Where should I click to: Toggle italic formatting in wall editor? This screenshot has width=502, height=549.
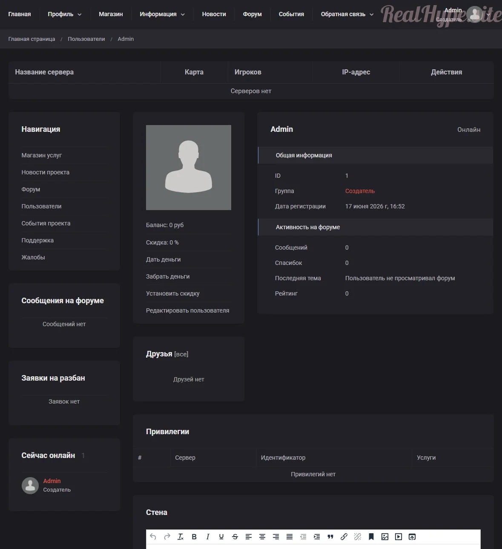208,537
